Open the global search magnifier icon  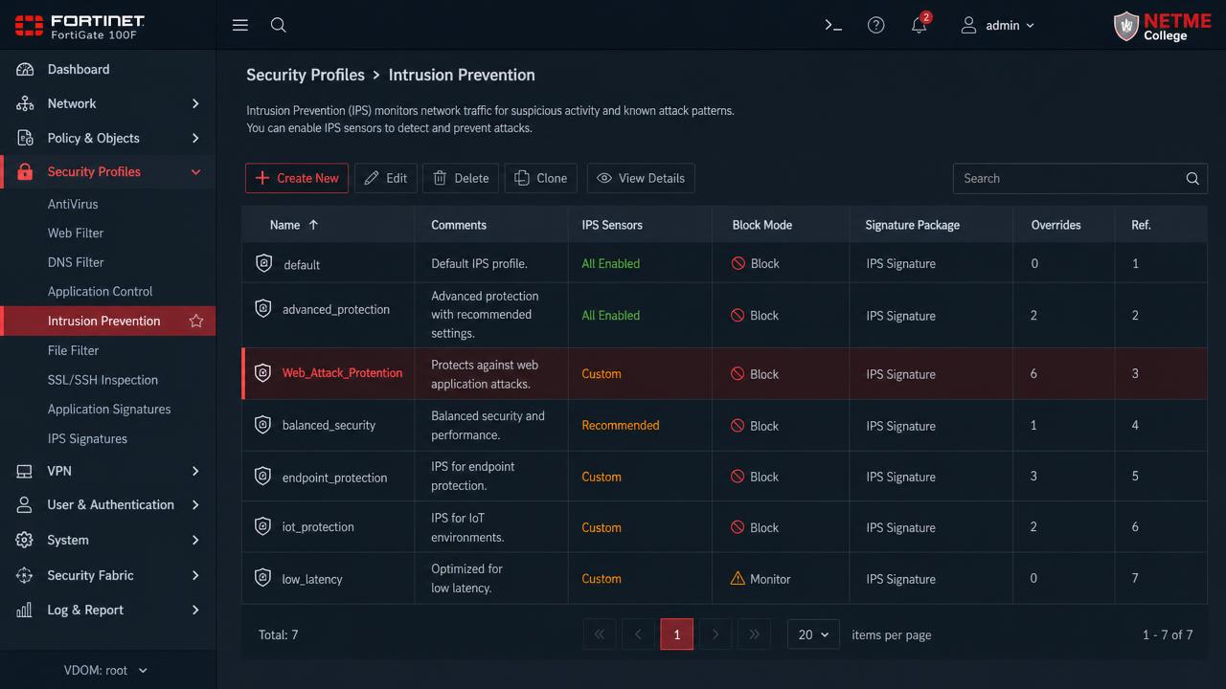click(x=279, y=25)
